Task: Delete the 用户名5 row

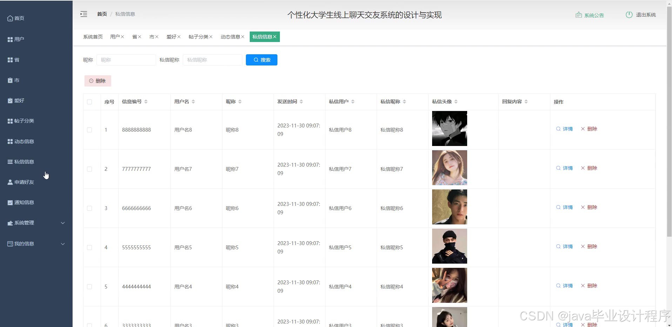Action: tap(589, 246)
